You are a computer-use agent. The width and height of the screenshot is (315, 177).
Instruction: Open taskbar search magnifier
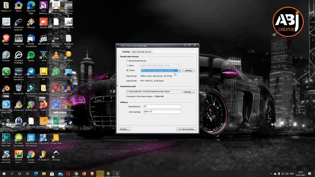click(12, 174)
